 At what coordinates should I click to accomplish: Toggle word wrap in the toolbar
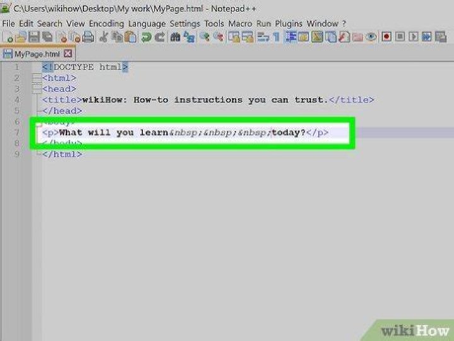263,37
